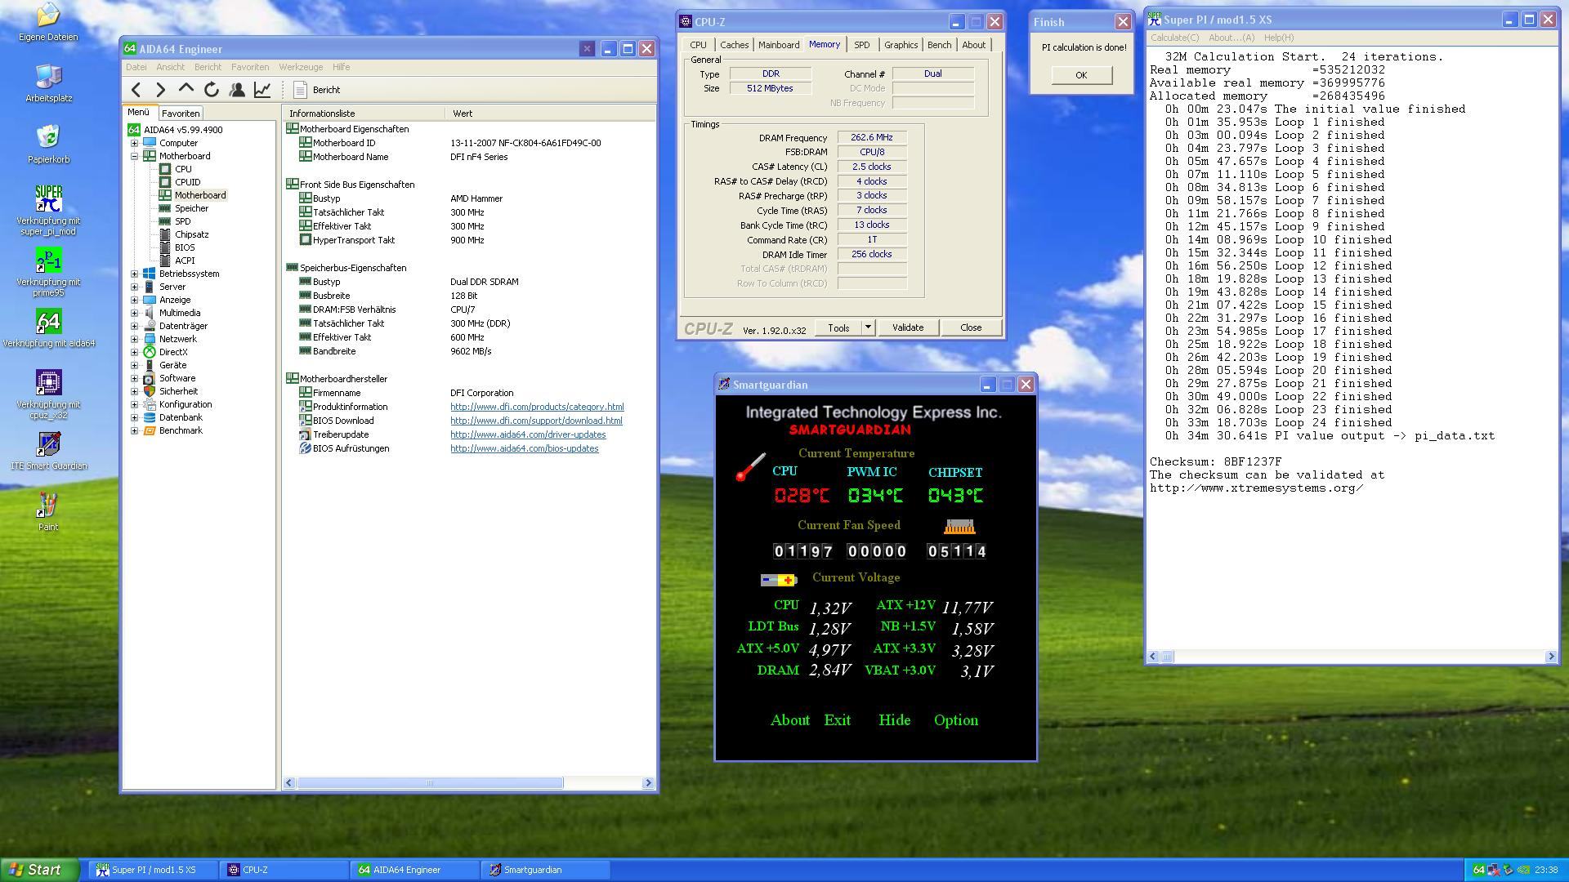Viewport: 1569px width, 882px height.
Task: Select Papierkorb recycle bin icon
Action: pos(48,144)
